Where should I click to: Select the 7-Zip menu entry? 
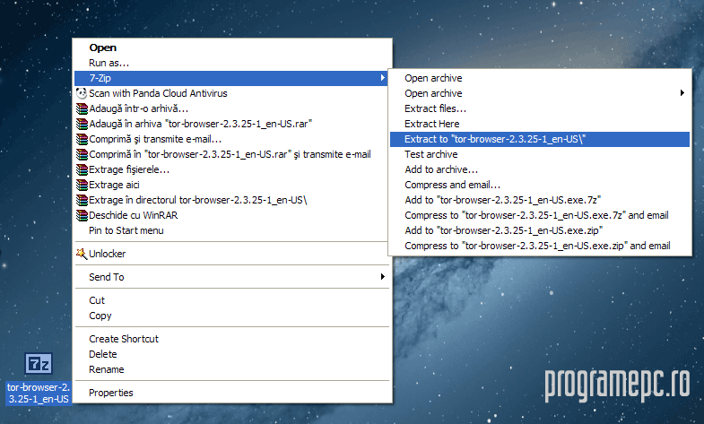point(230,78)
